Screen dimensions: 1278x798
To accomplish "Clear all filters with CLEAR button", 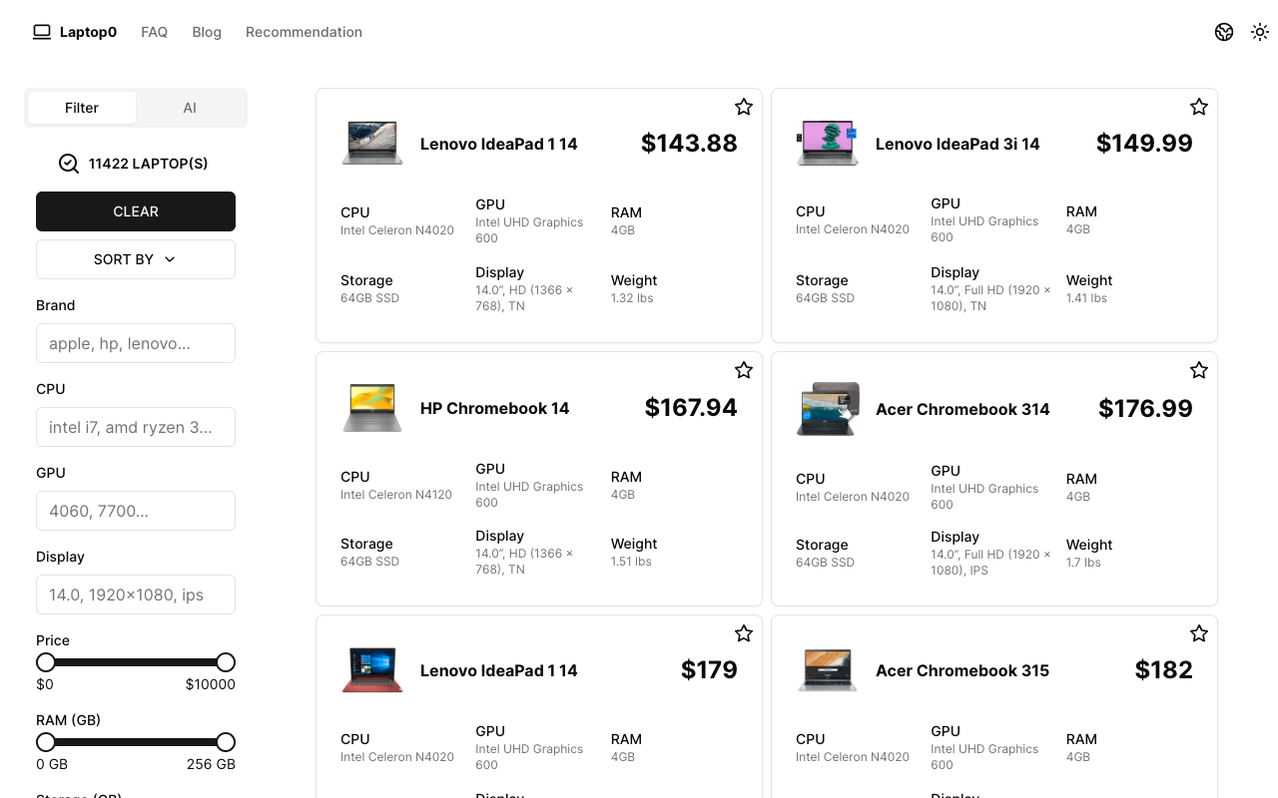I will [136, 211].
